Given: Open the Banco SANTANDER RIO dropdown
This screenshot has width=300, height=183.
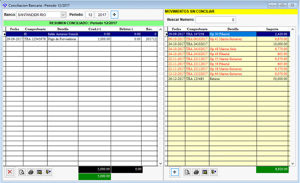Looking at the screenshot, I should click(x=63, y=15).
